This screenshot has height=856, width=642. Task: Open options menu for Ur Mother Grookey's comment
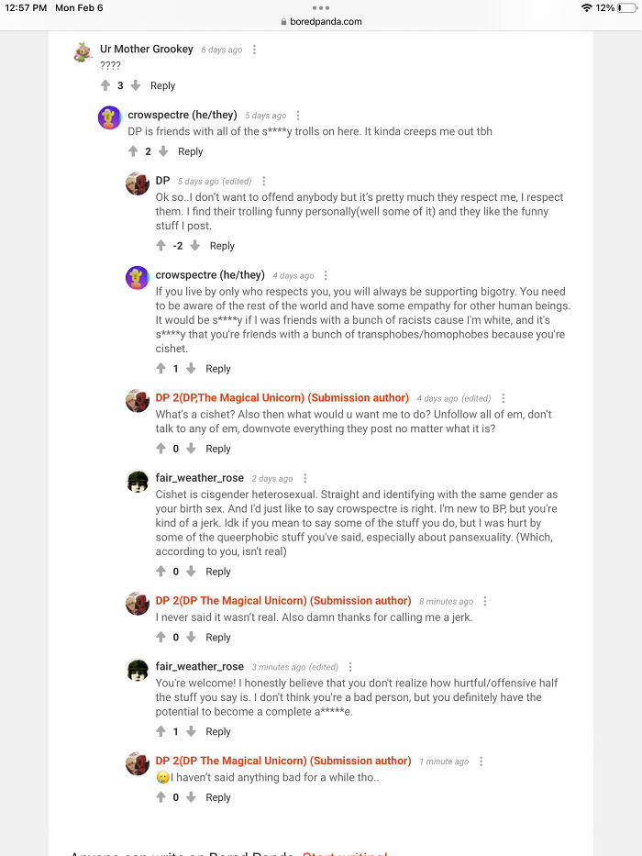pyautogui.click(x=255, y=50)
